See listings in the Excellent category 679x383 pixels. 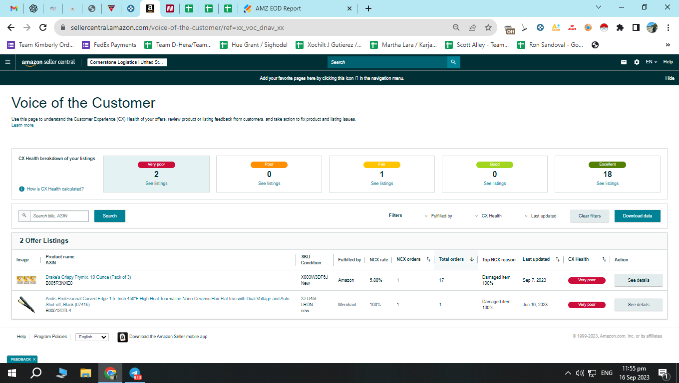(608, 184)
